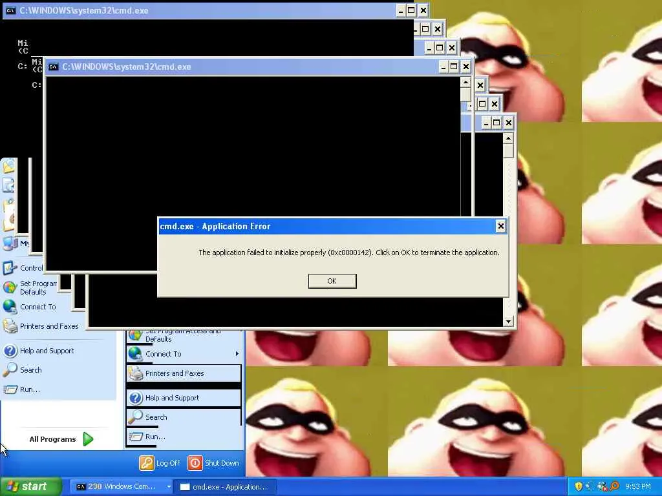The width and height of the screenshot is (662, 496).
Task: Open Printers and Faxes in the leftmost menu column
Action: (42, 326)
